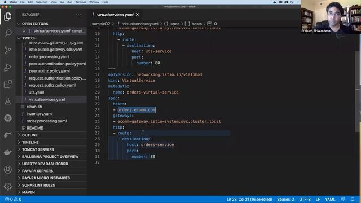Screen dimensions: 361x203
Task: Open the Accounts profile icon
Action: 7,170
